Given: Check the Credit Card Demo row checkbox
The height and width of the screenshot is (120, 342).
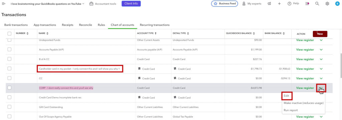Looking at the screenshot, I should coord(9,97).
